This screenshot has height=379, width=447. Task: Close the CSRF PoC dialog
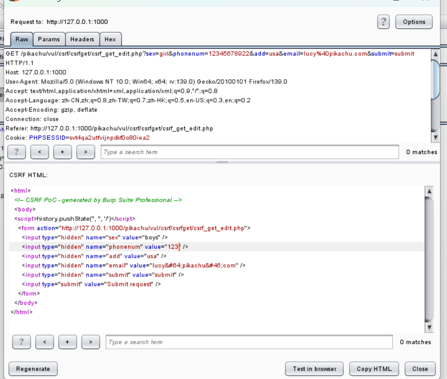click(420, 369)
